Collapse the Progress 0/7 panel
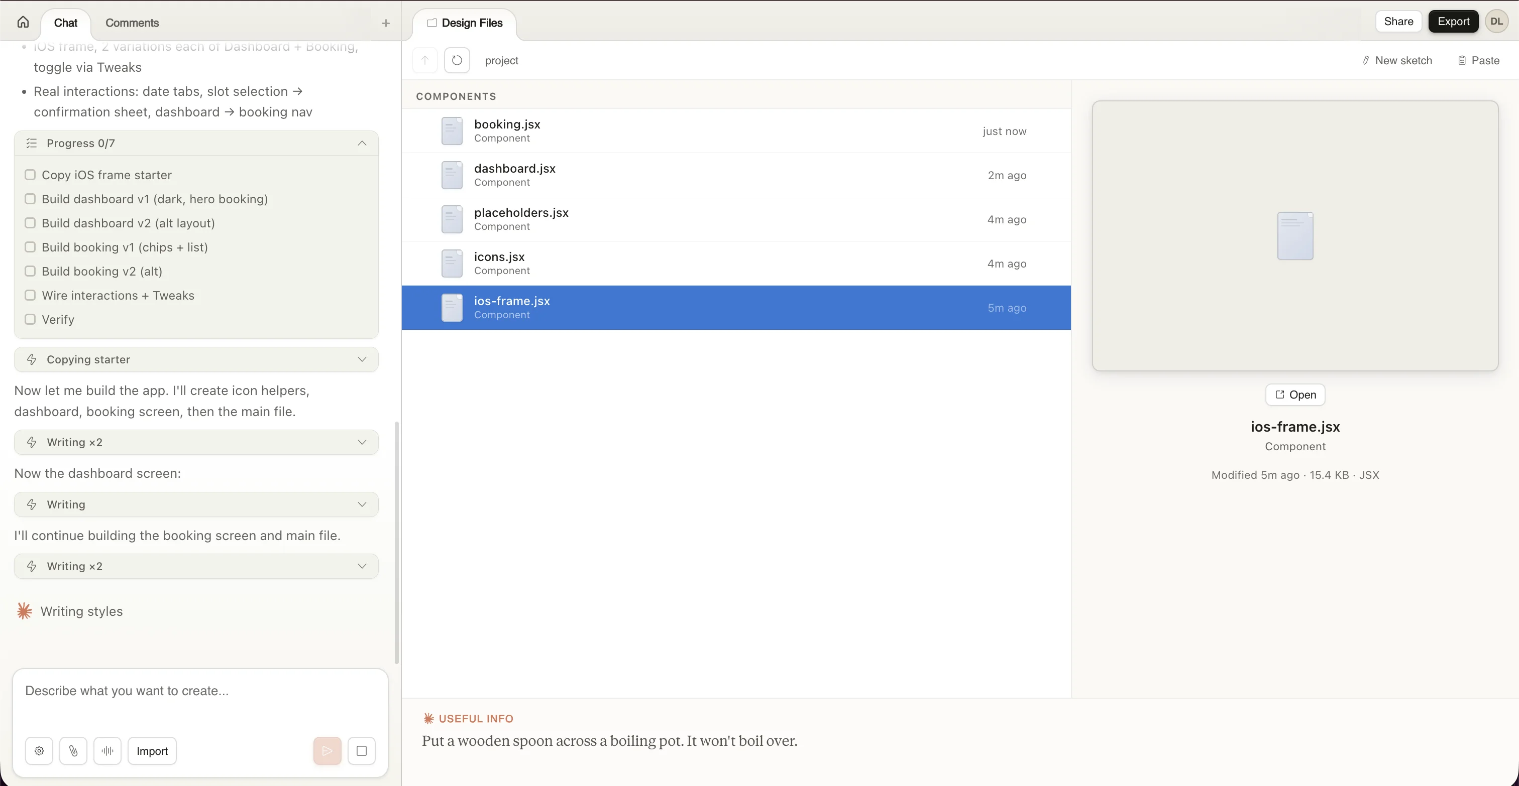Screen dimensions: 1519x786 pos(362,143)
